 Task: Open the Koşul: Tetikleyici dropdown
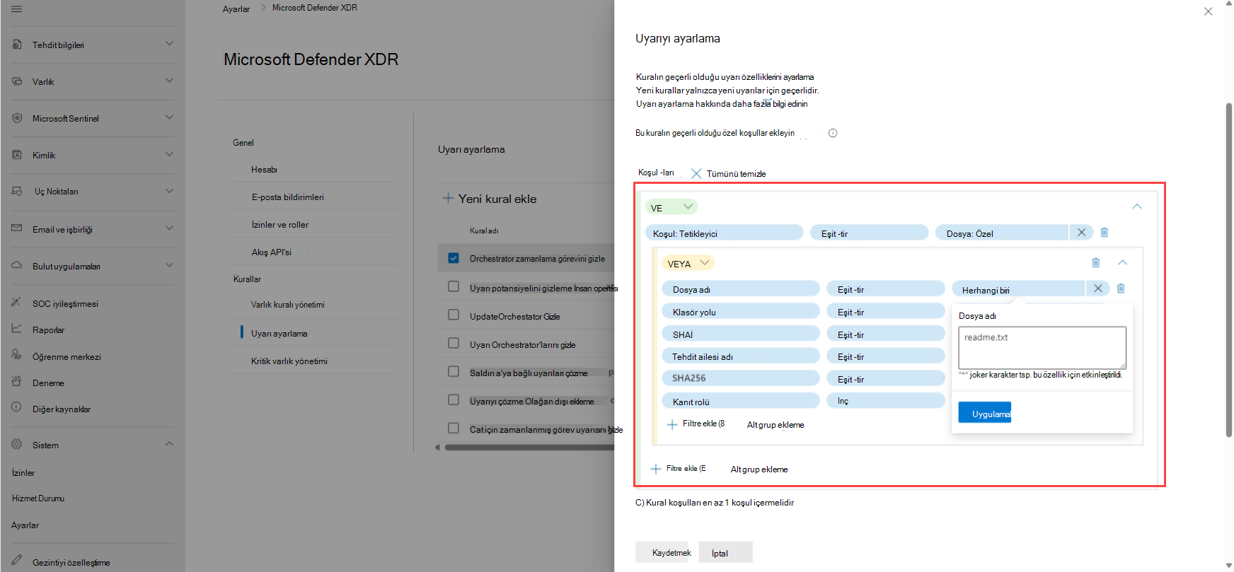(724, 233)
